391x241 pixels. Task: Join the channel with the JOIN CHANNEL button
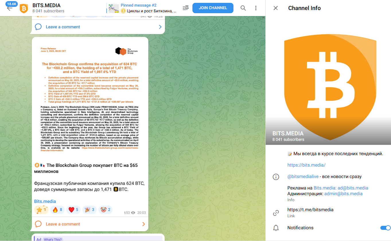tap(213, 8)
